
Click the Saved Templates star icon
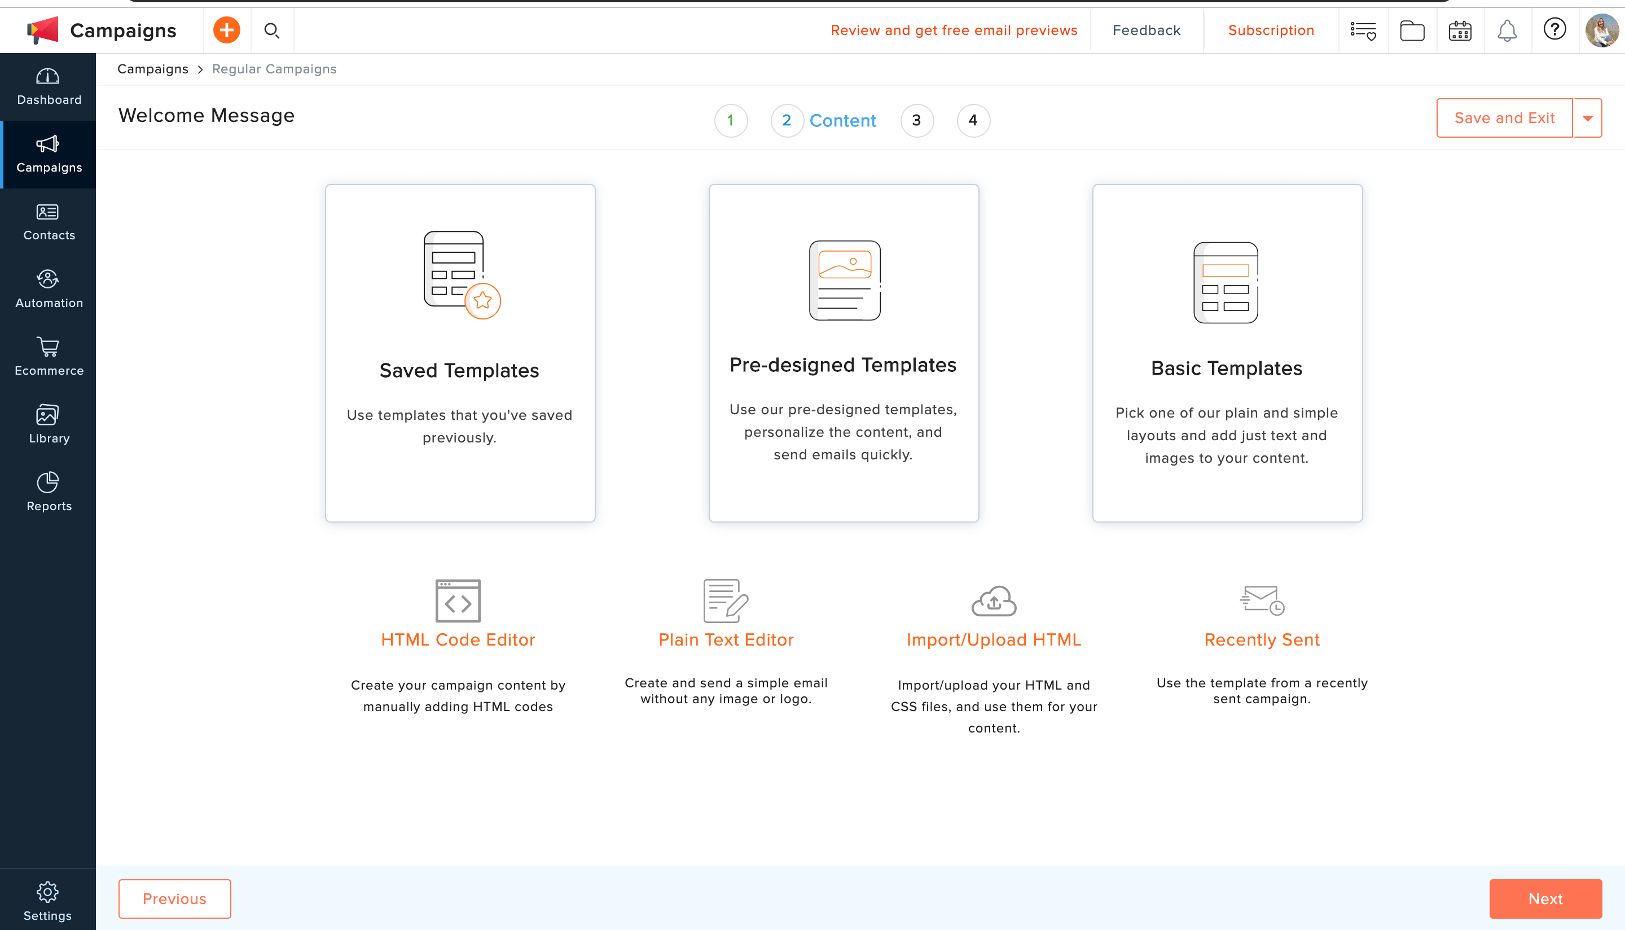pos(482,300)
